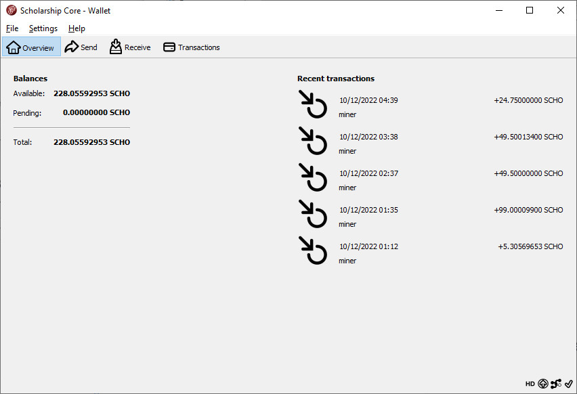Click the 10/12/2022 01:35 date entry

tap(368, 210)
